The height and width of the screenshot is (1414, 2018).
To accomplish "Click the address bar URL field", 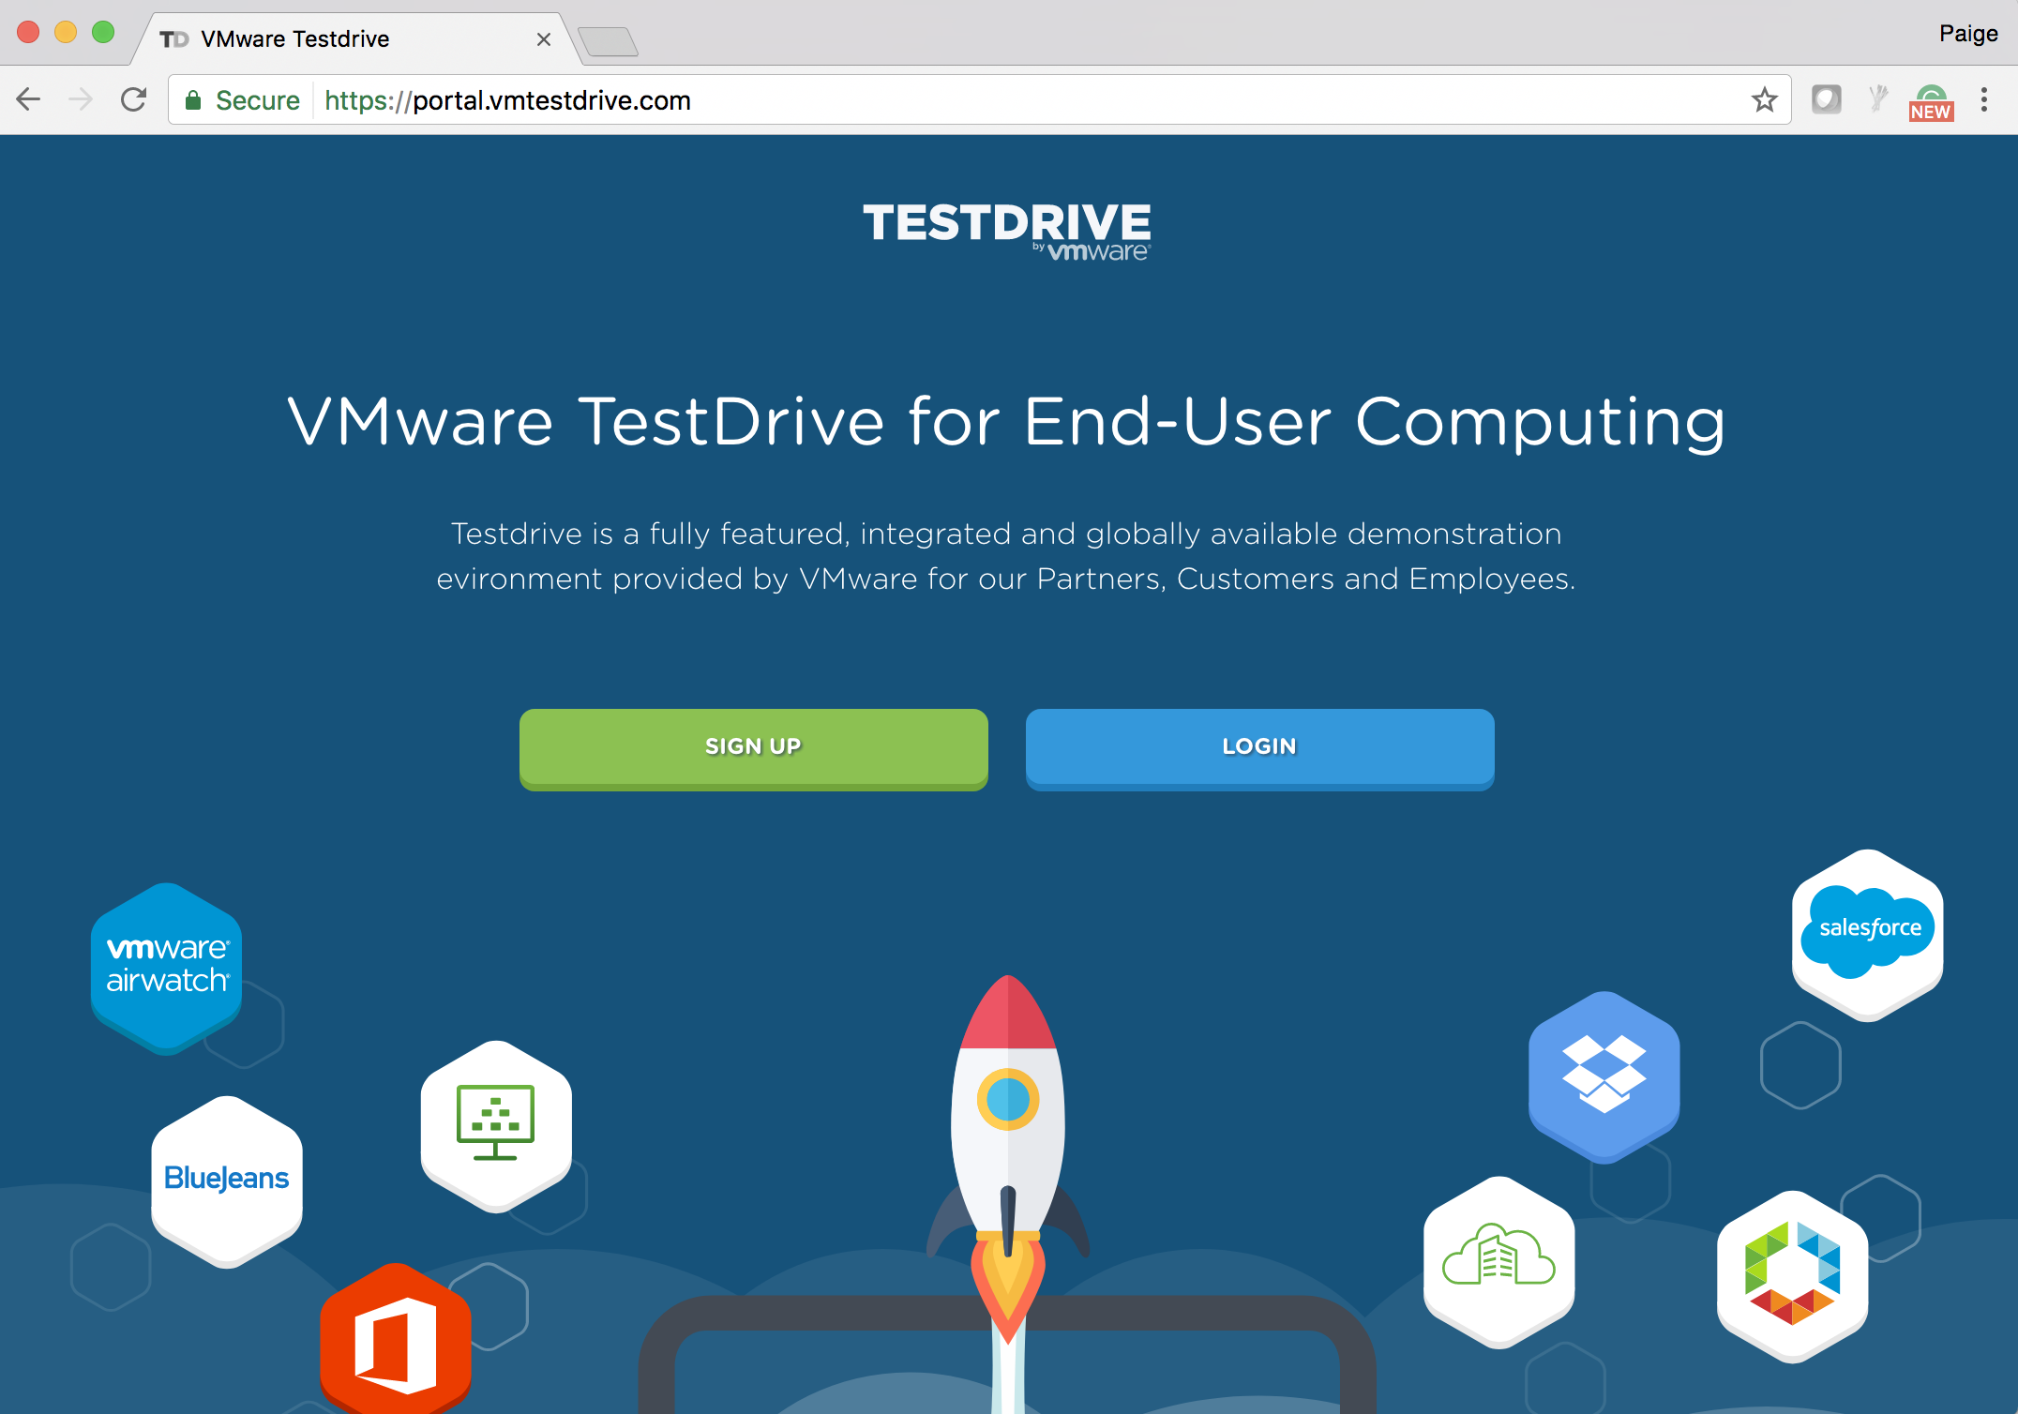I will click(980, 99).
